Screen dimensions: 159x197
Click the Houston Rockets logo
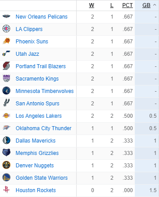coord(6,189)
